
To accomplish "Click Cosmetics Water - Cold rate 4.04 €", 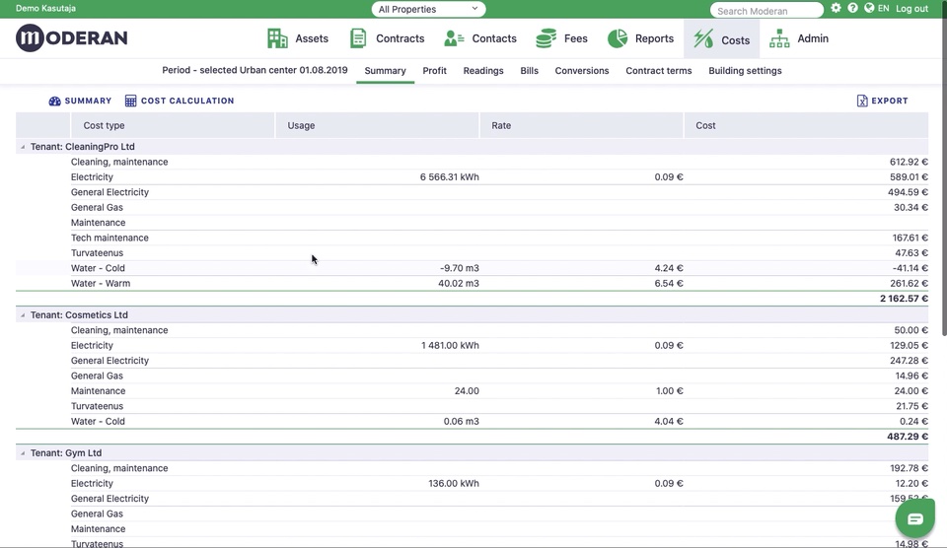I will click(669, 421).
